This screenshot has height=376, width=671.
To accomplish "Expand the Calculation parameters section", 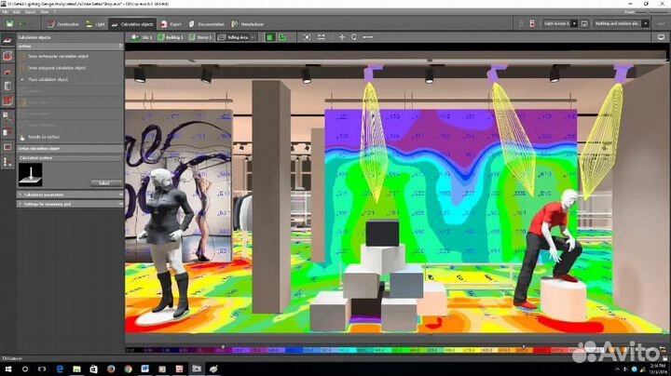I will (x=56, y=194).
